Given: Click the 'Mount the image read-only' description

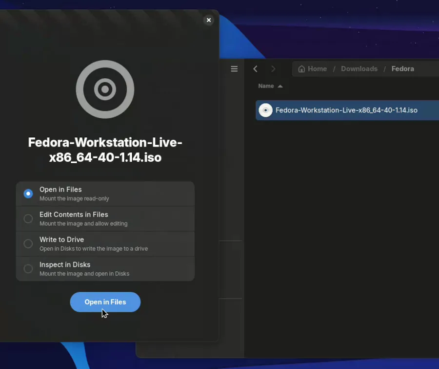Looking at the screenshot, I should [74, 198].
